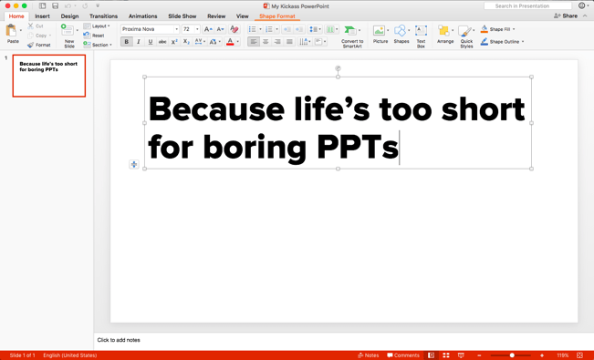Toggle subscript formatting

coord(186,42)
